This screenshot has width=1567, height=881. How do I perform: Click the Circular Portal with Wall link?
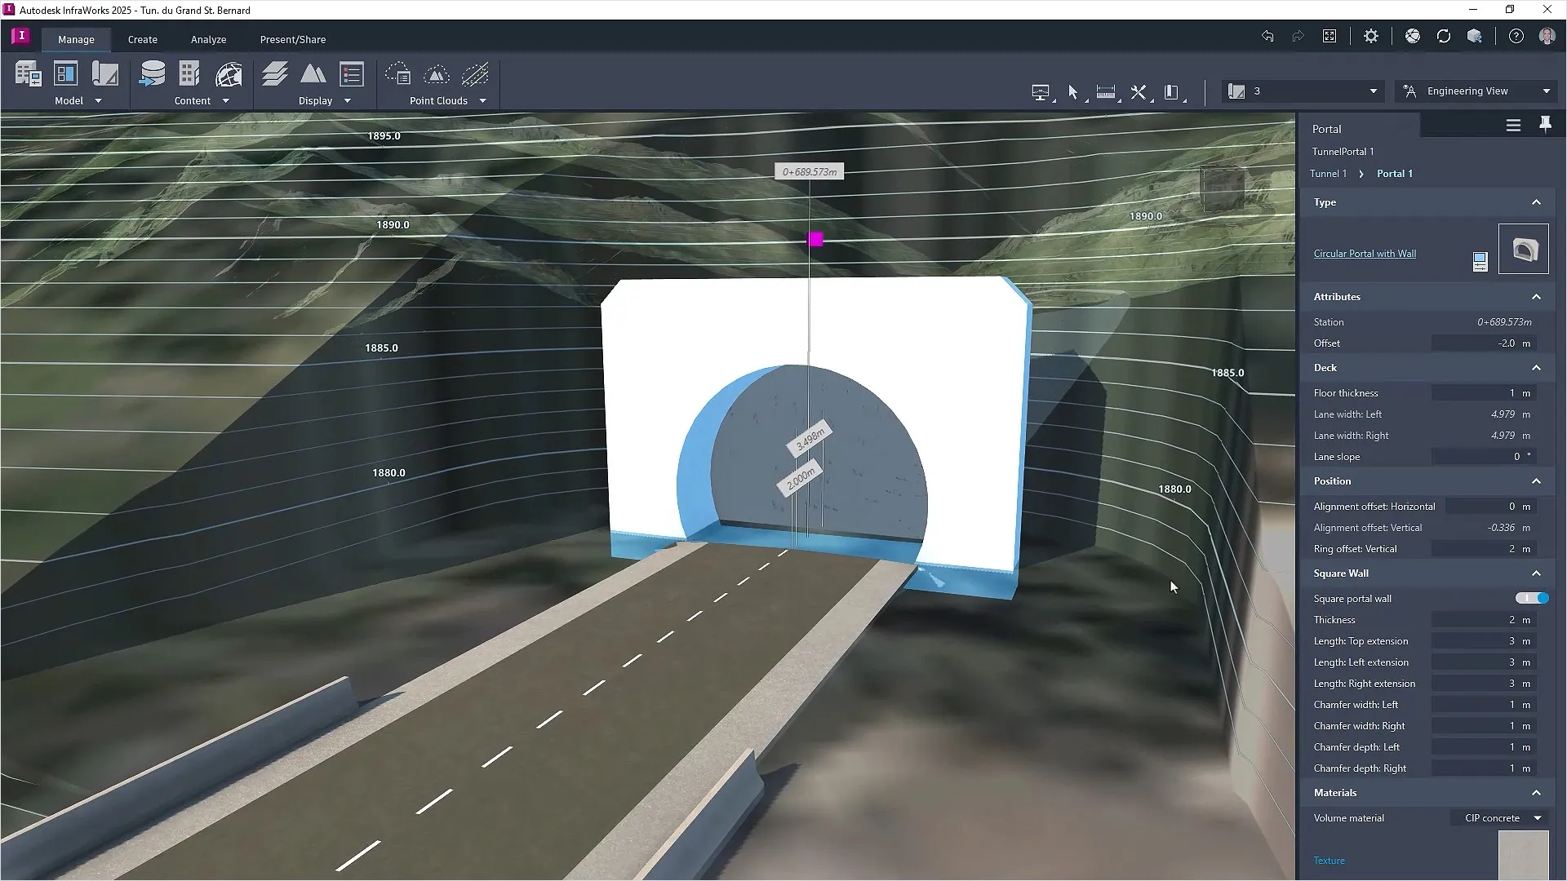click(1365, 254)
